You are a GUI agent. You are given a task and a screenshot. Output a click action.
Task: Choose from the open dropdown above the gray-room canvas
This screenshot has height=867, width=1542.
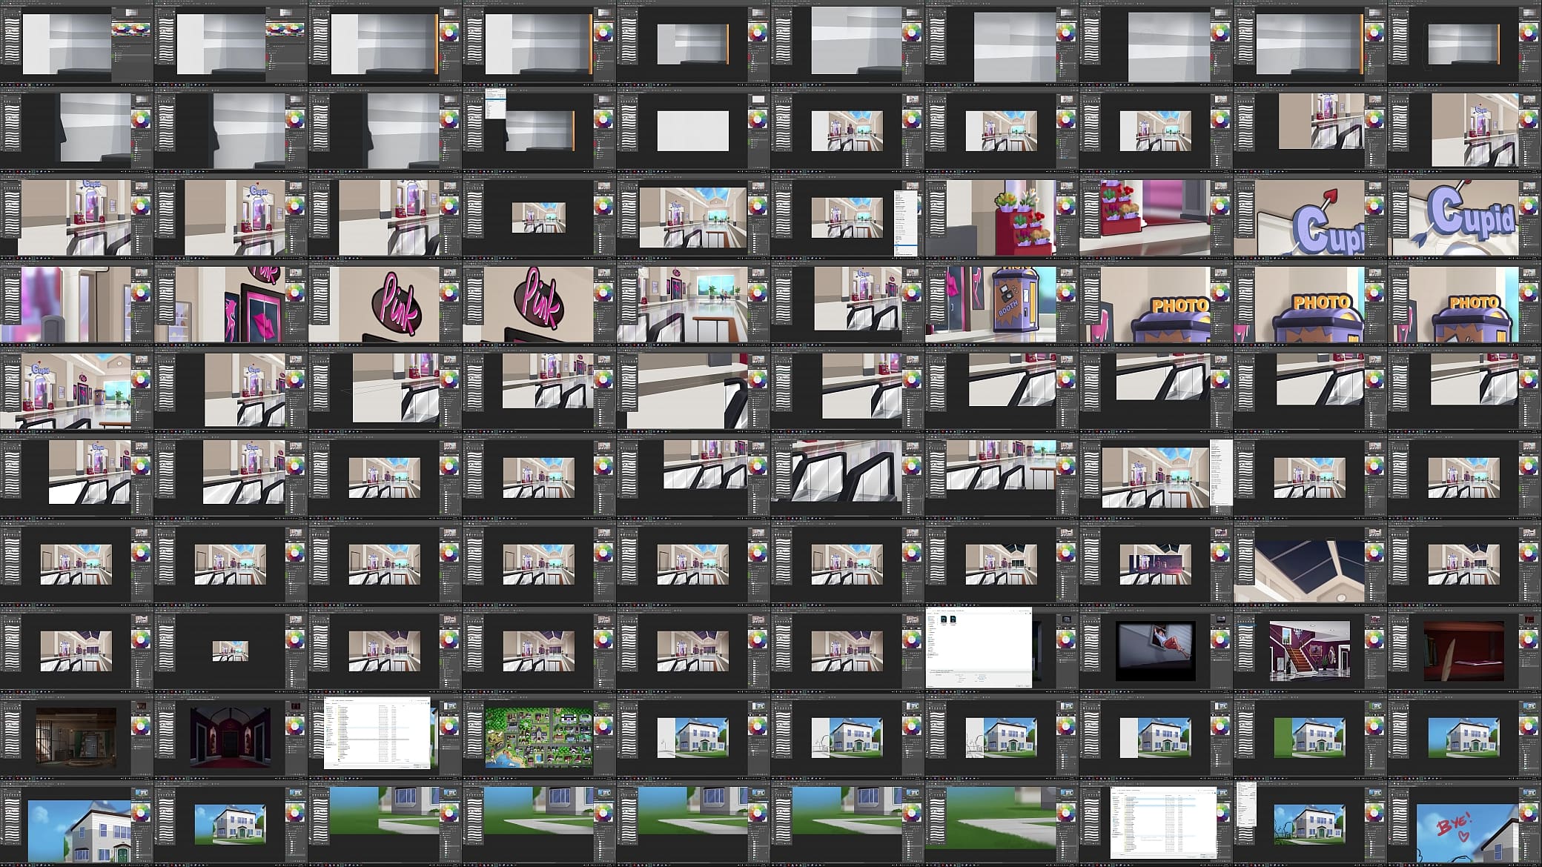pos(496,103)
